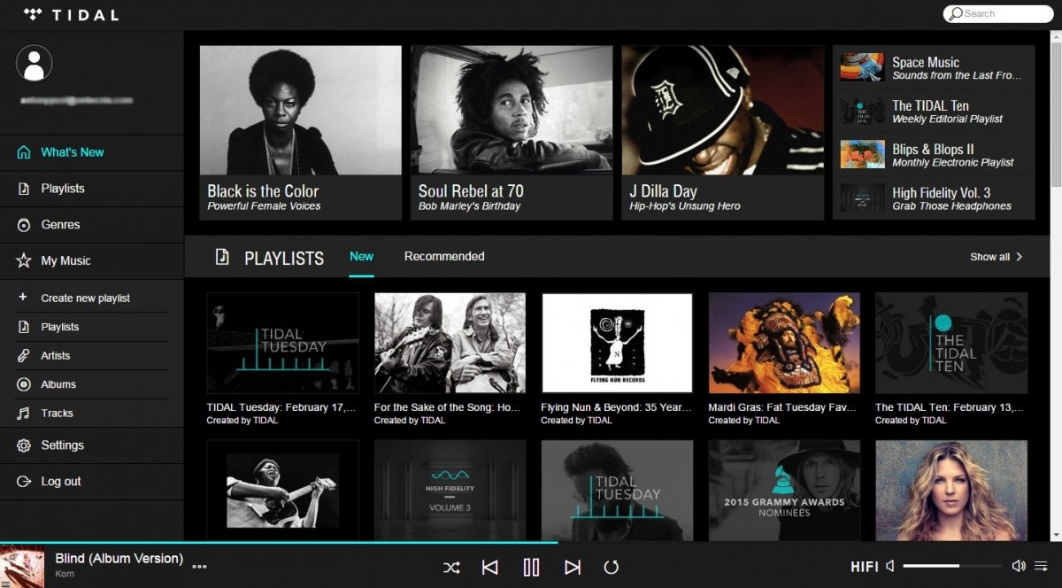Open the sidebar Playlists page below What's New
This screenshot has width=1062, height=588.
[92, 189]
